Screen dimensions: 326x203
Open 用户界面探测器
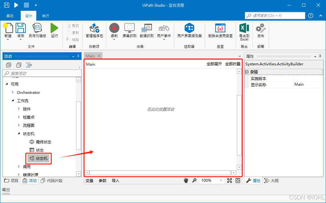click(189, 28)
